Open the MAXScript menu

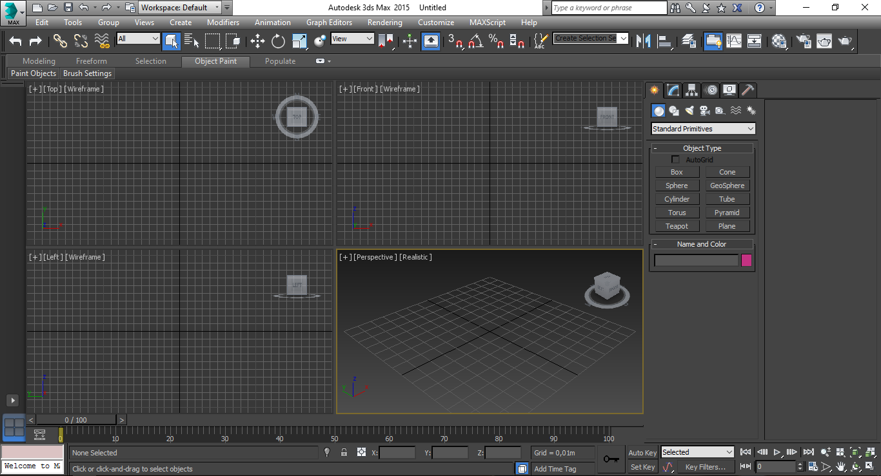coord(488,23)
